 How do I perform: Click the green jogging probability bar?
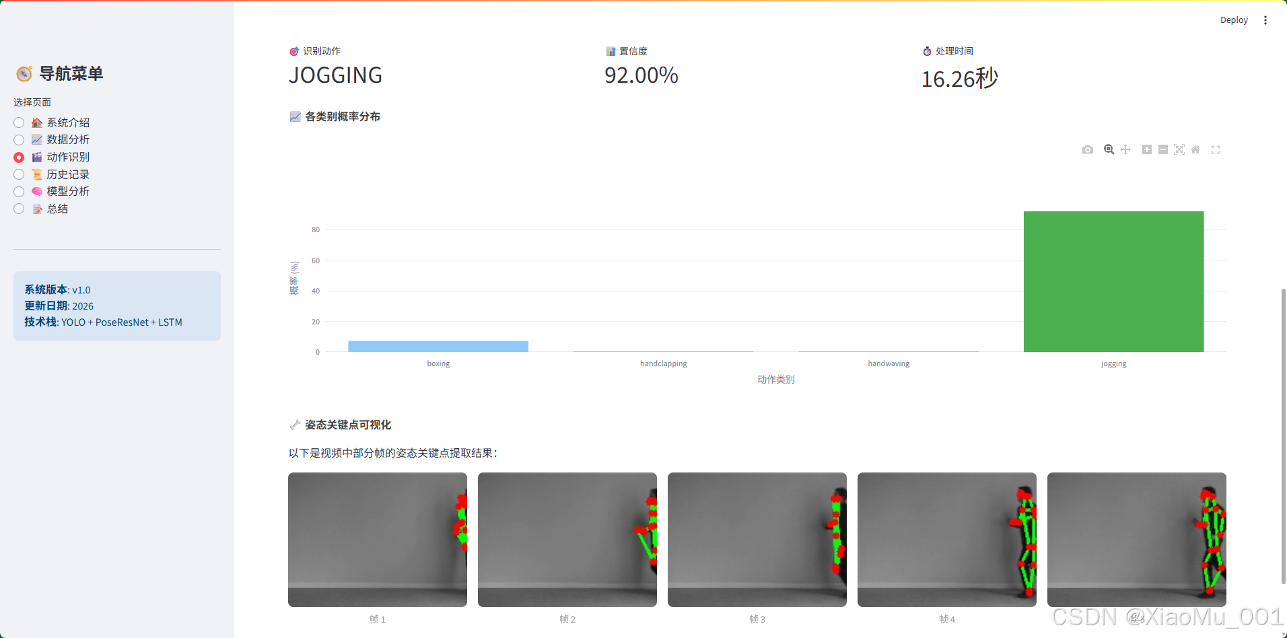click(x=1113, y=281)
